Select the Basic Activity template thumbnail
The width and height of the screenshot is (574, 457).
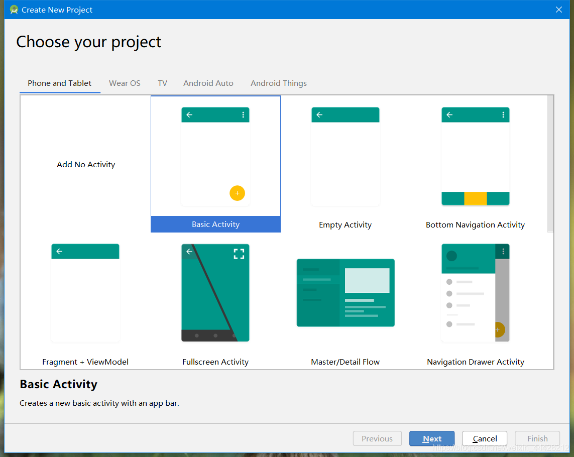point(215,156)
